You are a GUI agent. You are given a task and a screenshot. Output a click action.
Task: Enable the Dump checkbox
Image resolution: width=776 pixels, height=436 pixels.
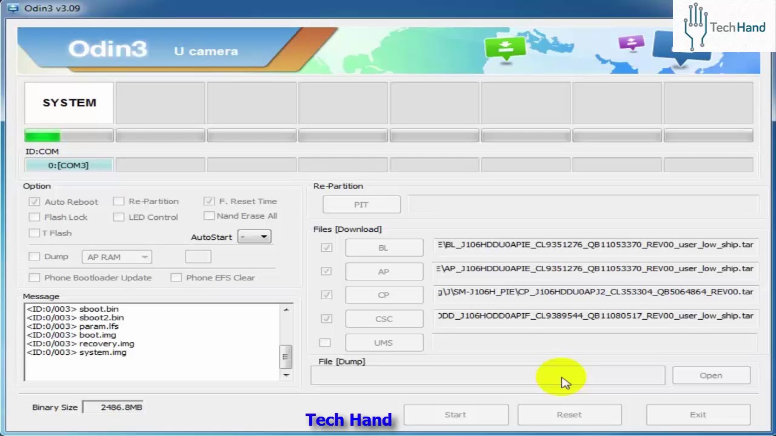click(34, 256)
